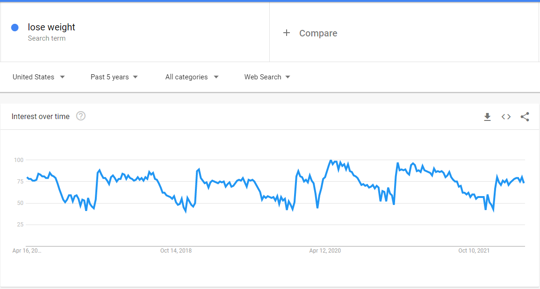Screen dimensions: 540x289
Task: Click the plus icon beside Compare
Action: tap(287, 33)
